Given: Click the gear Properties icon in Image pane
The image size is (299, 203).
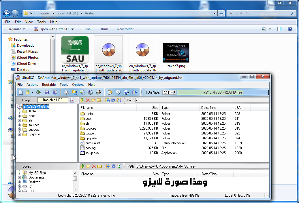Looking at the screenshot, I should pos(113,100).
